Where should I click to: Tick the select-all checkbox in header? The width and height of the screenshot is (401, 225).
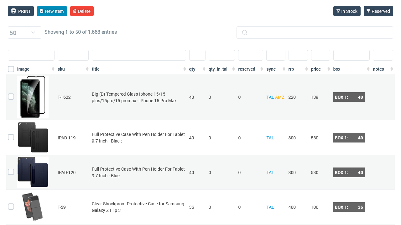(11, 69)
